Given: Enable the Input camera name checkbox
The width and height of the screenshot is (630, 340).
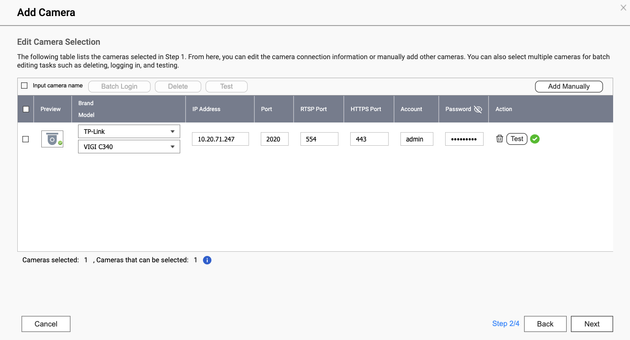Looking at the screenshot, I should [24, 86].
